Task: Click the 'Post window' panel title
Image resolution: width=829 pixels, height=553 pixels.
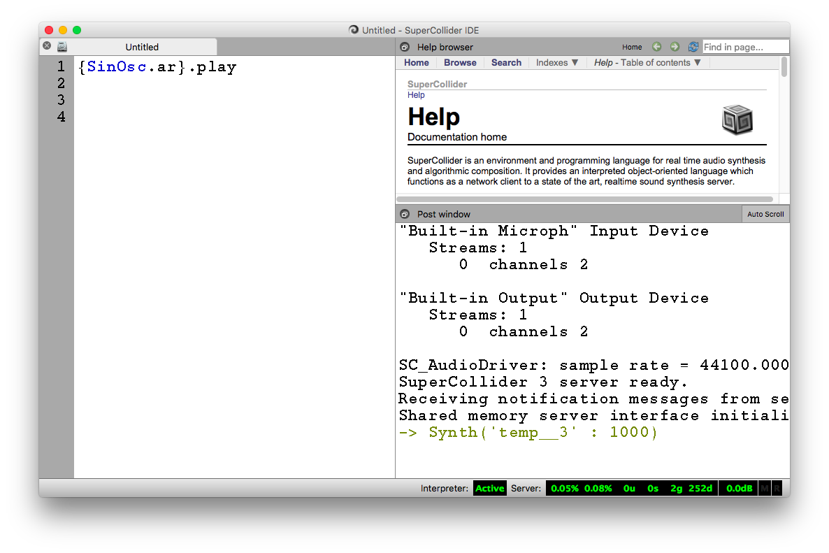Action: pyautogui.click(x=444, y=214)
